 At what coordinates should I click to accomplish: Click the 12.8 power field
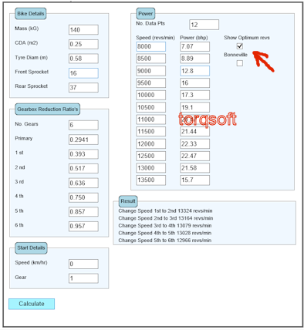[x=194, y=71]
